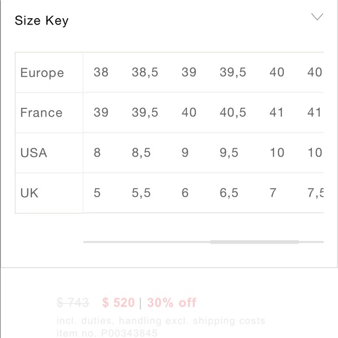338x338 pixels.
Task: Click UK size 5,5 cell
Action: [x=141, y=193]
